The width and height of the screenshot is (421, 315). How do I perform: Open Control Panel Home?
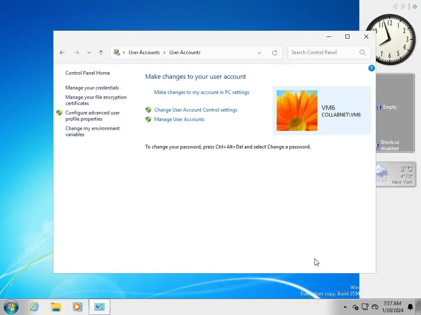pyautogui.click(x=88, y=73)
